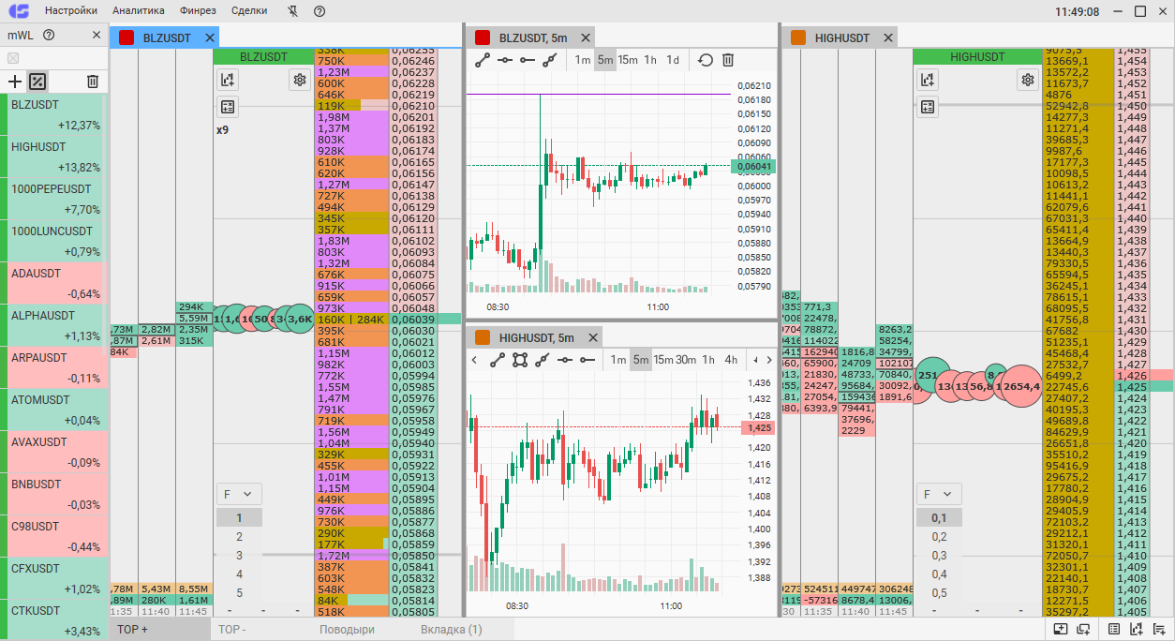The width and height of the screenshot is (1175, 641).
Task: Choose value 5 in BLZUSDT F list
Action: pos(239,592)
